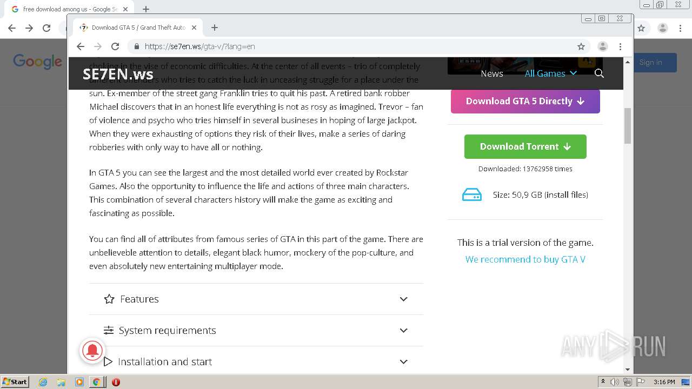Open new tab in the background Google window
The height and width of the screenshot is (389, 692).
tap(146, 9)
